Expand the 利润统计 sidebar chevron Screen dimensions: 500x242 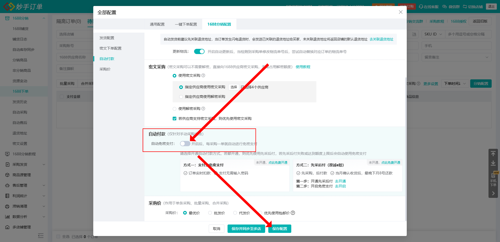point(44,196)
